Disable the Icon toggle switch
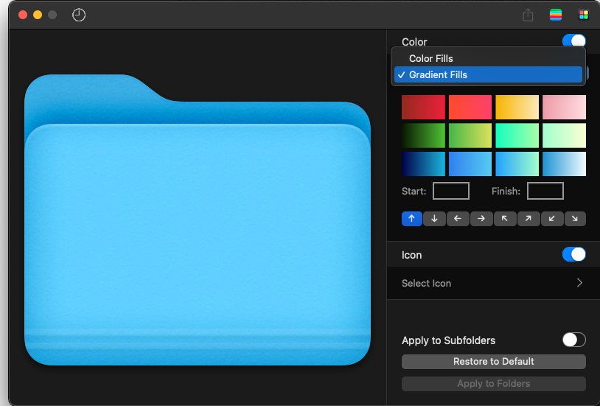 tap(573, 254)
